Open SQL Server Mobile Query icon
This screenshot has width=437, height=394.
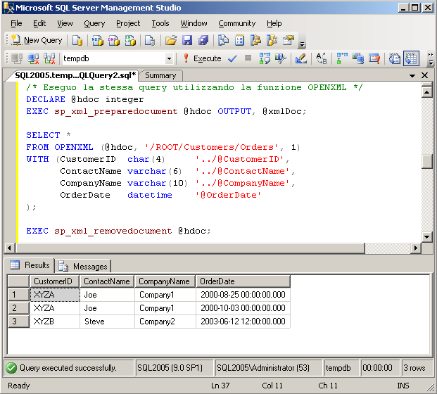(150, 40)
